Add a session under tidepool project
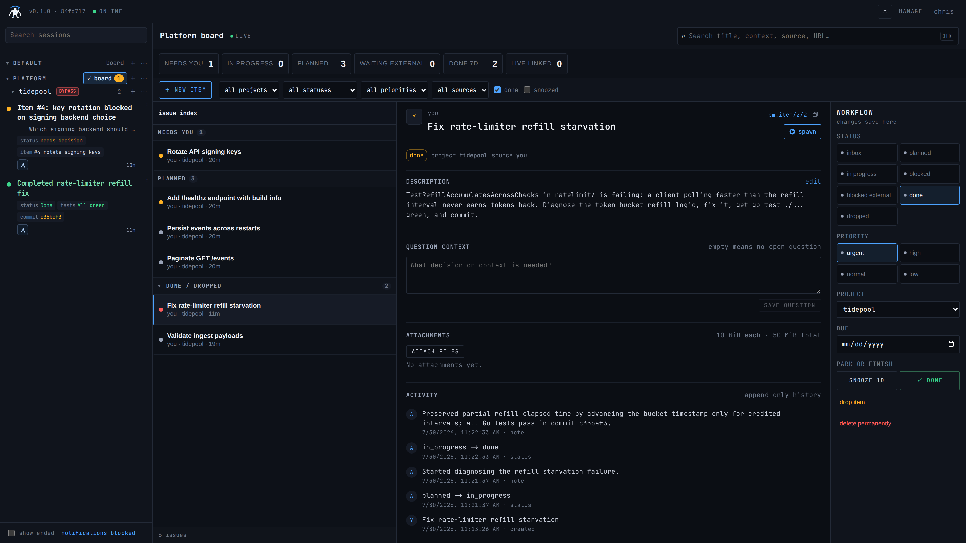The height and width of the screenshot is (543, 966). point(133,92)
